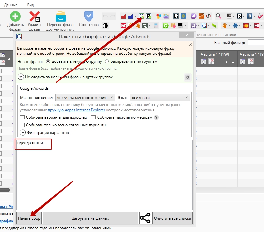Screen dimensions: 264x232
Task: Click the share icon beside Загрузить из файла
Action: 145,218
